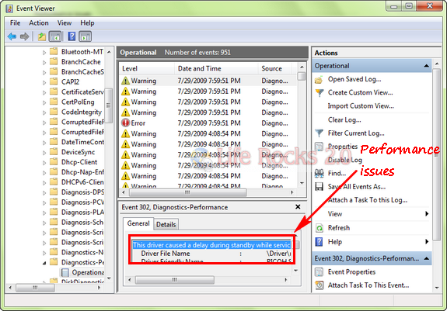Click the Attach Task To This Event icon
The image size is (447, 311).
click(x=320, y=285)
